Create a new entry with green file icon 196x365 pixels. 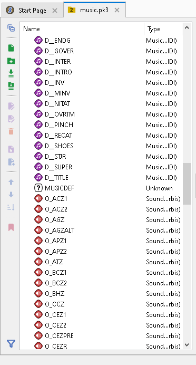point(11,48)
